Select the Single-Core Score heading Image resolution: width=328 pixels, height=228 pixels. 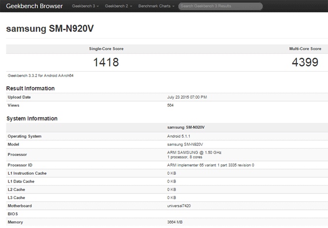pyautogui.click(x=106, y=49)
